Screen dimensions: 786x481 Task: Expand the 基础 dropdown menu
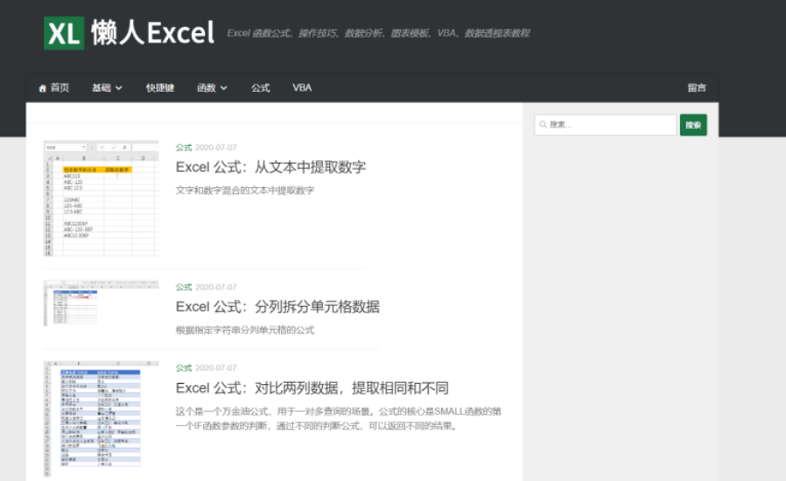(107, 87)
